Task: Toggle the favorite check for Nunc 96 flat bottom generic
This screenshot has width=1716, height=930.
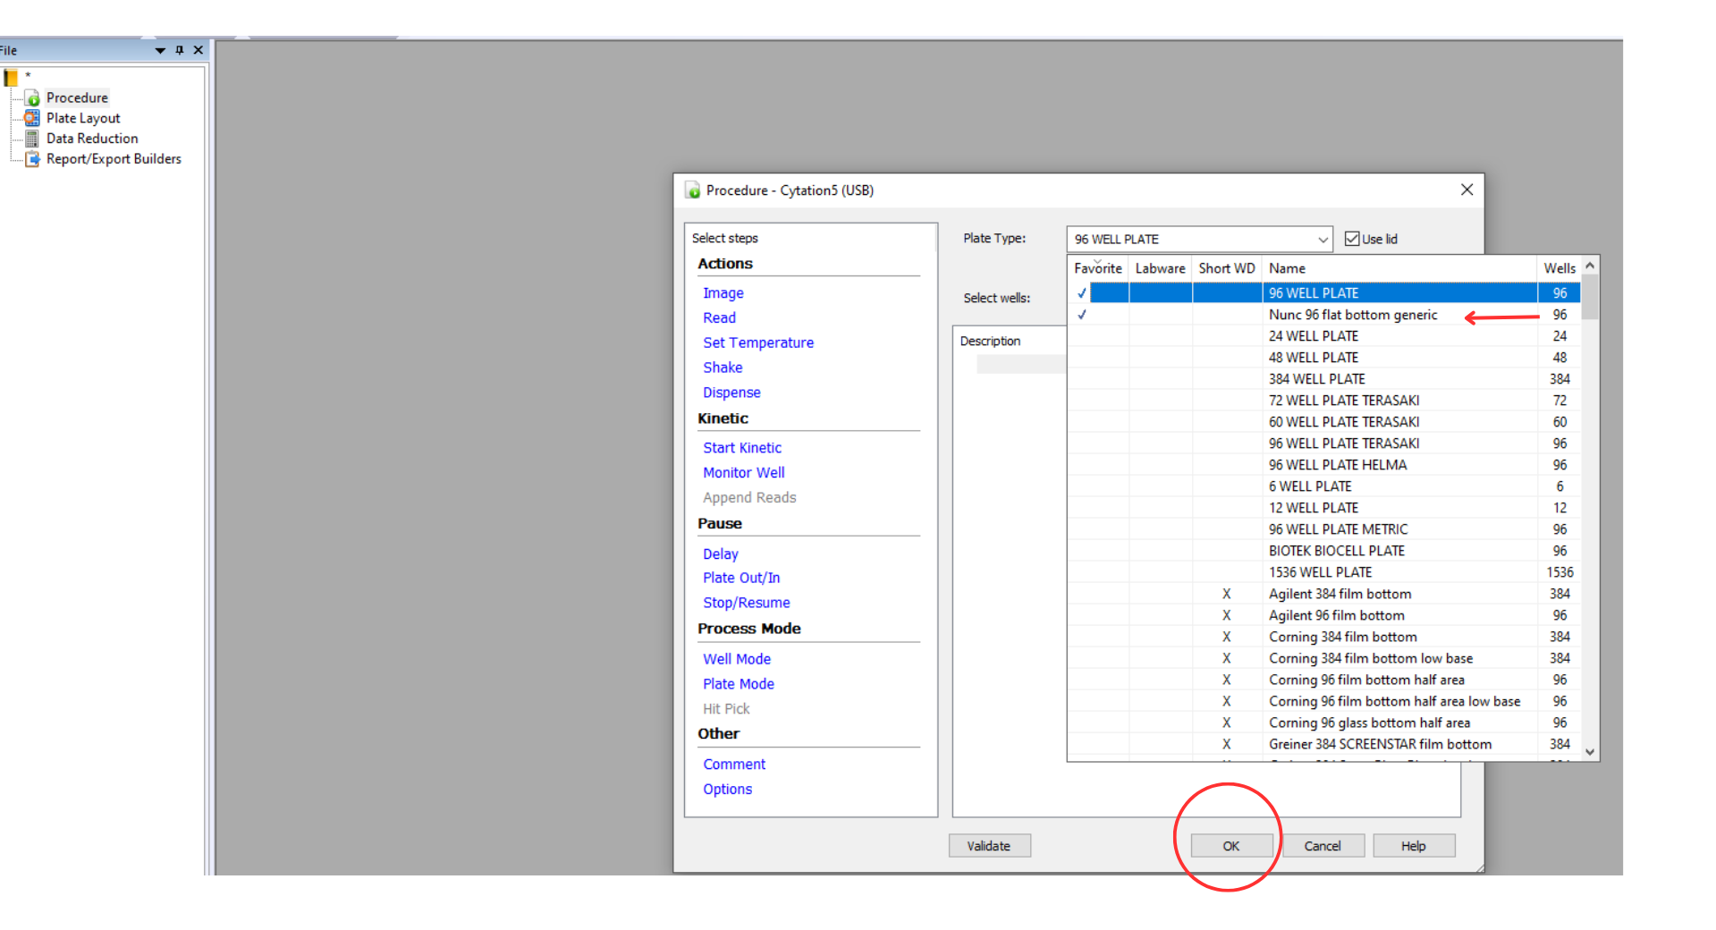Action: click(x=1082, y=315)
